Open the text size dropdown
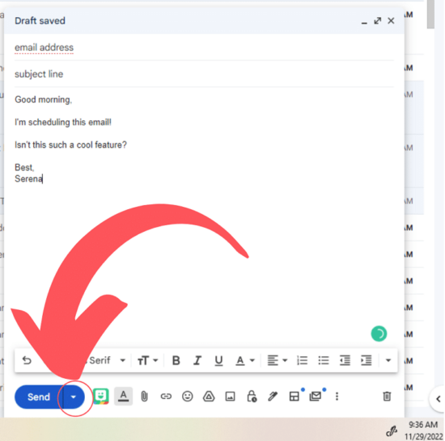Image resolution: width=445 pixels, height=441 pixels. coord(147,360)
